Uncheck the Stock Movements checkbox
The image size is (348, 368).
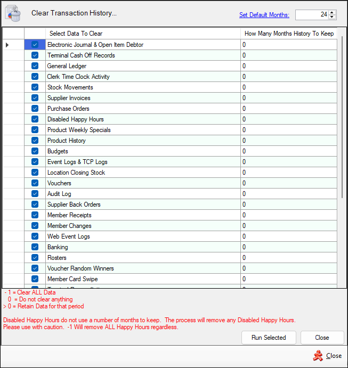click(35, 87)
